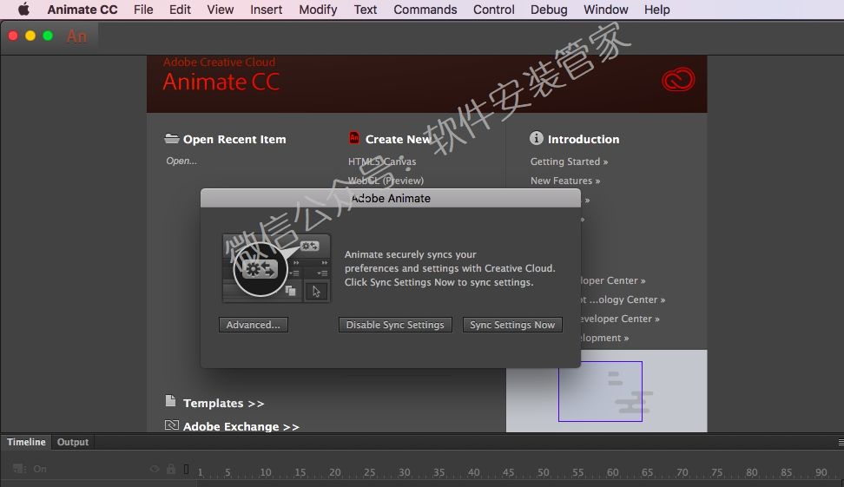Click the Adobe Animate dialog title bar

(x=390, y=198)
